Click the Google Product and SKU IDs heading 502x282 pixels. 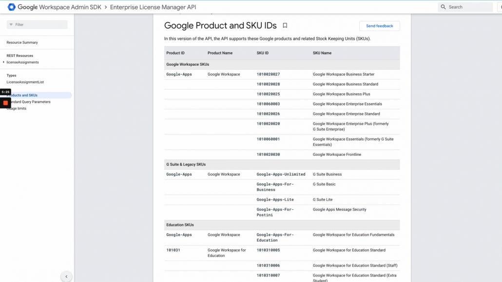coord(220,26)
